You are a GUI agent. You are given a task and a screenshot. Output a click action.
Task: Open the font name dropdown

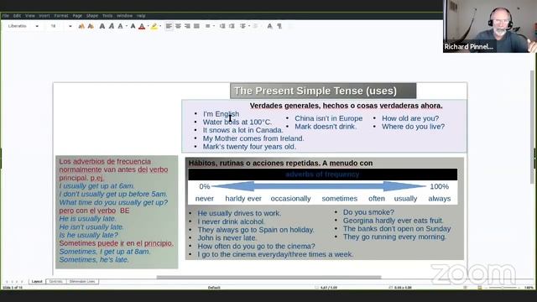(x=37, y=26)
